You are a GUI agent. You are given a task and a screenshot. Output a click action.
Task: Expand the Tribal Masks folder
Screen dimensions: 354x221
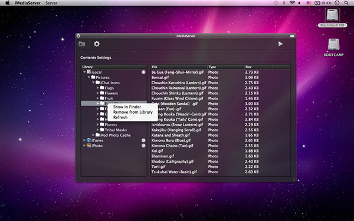pyautogui.click(x=98, y=130)
